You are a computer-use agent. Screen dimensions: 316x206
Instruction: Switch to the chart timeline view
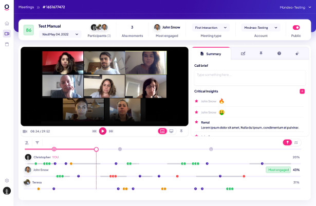pos(296,142)
